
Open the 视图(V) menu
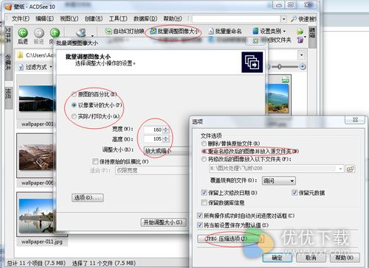(x=69, y=18)
